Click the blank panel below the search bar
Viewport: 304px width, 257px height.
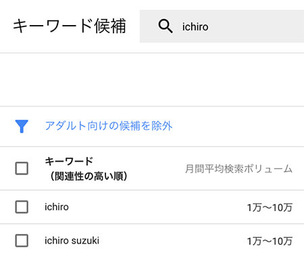point(152,80)
